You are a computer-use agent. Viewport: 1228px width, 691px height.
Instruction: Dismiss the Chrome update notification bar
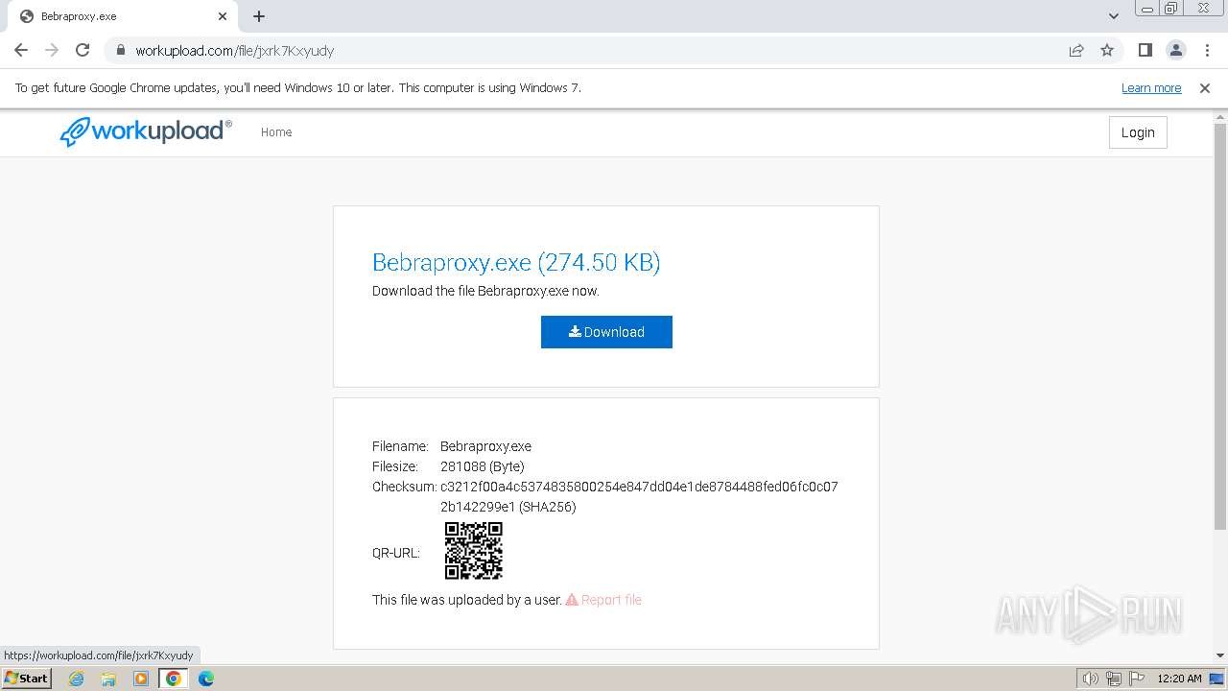point(1205,88)
